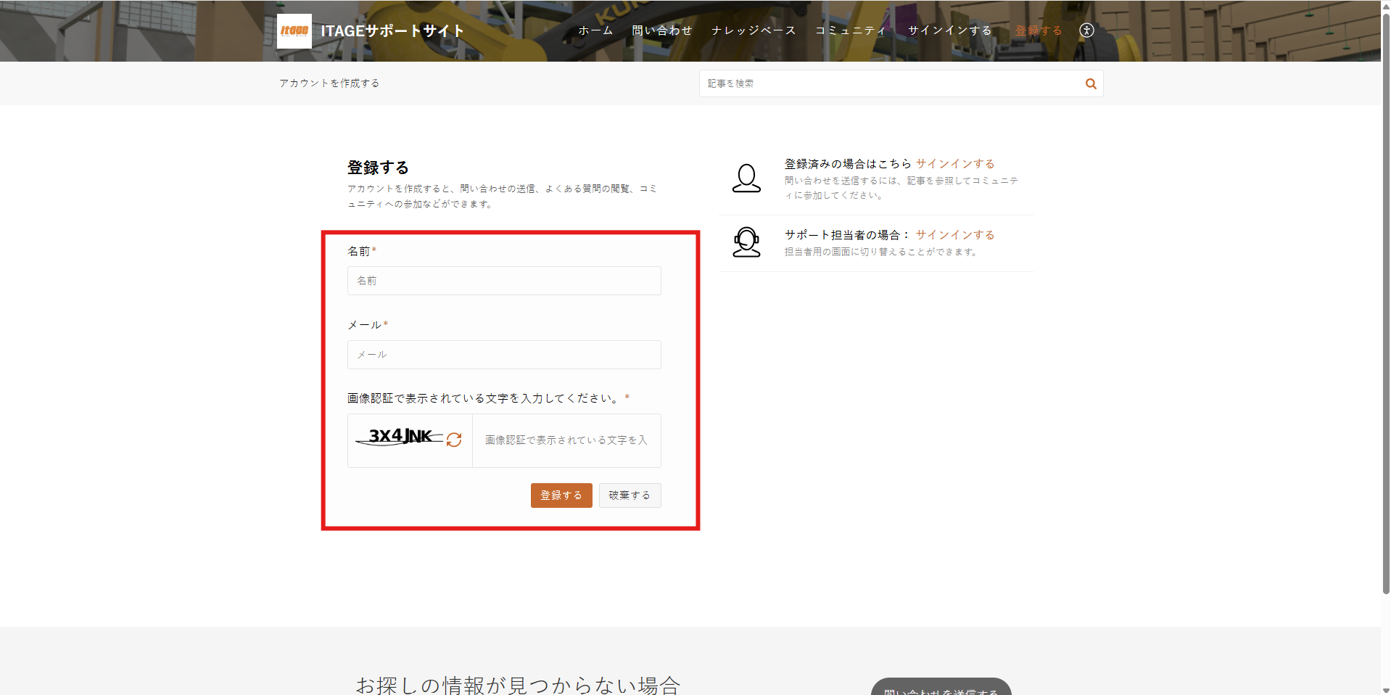Focus the メール input field
The width and height of the screenshot is (1391, 695).
click(504, 355)
